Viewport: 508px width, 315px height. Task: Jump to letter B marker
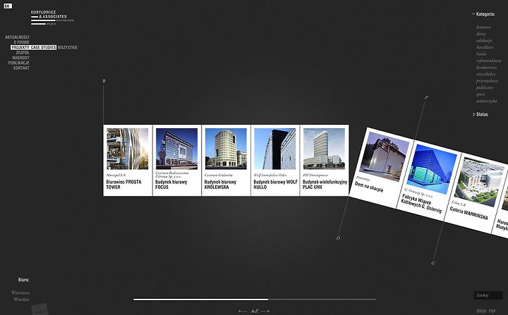pyautogui.click(x=104, y=81)
